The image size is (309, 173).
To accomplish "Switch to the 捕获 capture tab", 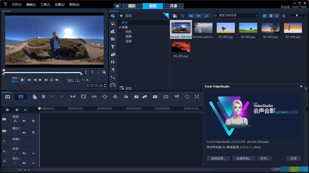I will click(x=132, y=6).
